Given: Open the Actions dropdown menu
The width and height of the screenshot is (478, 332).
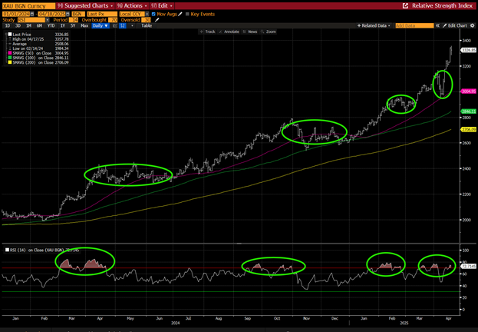Looking at the screenshot, I should coord(132,6).
